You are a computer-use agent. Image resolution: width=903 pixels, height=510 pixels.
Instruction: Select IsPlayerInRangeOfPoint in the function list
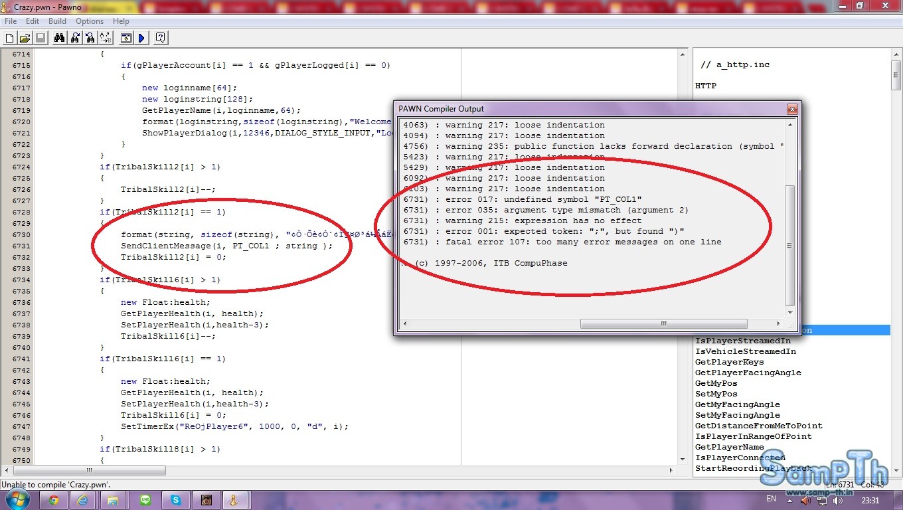[753, 436]
